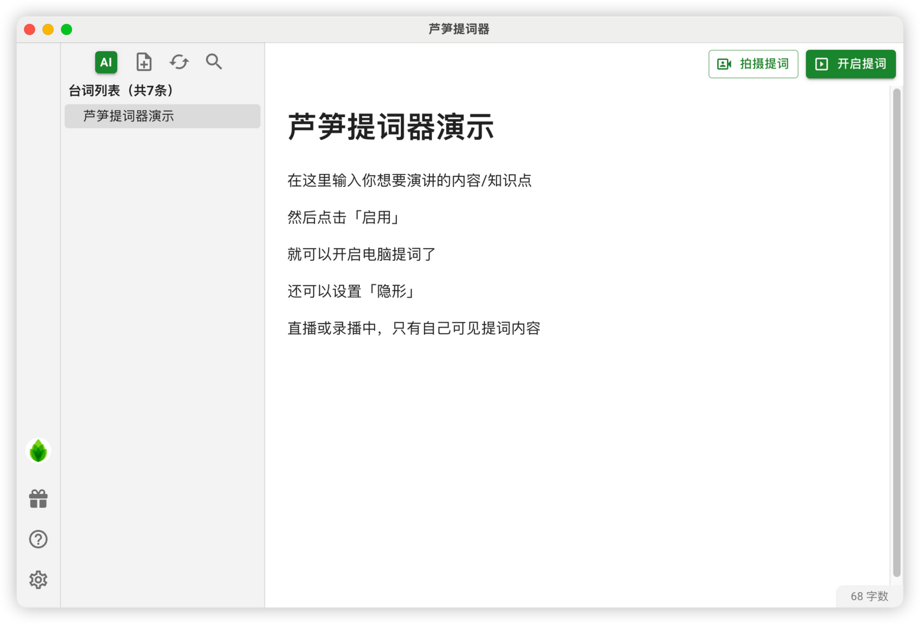
Task: Search the script list
Action: point(214,62)
